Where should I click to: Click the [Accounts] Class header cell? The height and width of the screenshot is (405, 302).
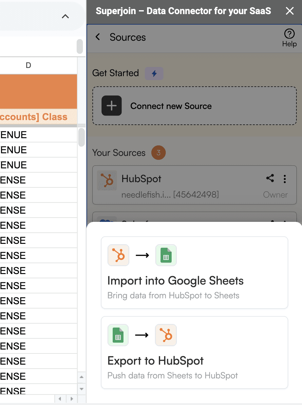[x=38, y=117]
